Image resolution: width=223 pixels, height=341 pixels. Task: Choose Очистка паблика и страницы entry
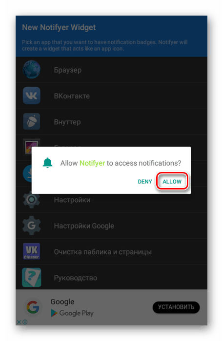tap(103, 252)
